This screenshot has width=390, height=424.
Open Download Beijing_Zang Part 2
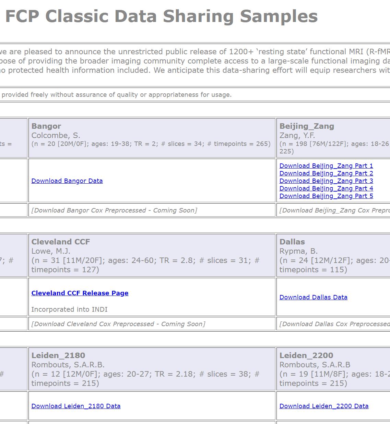click(326, 173)
